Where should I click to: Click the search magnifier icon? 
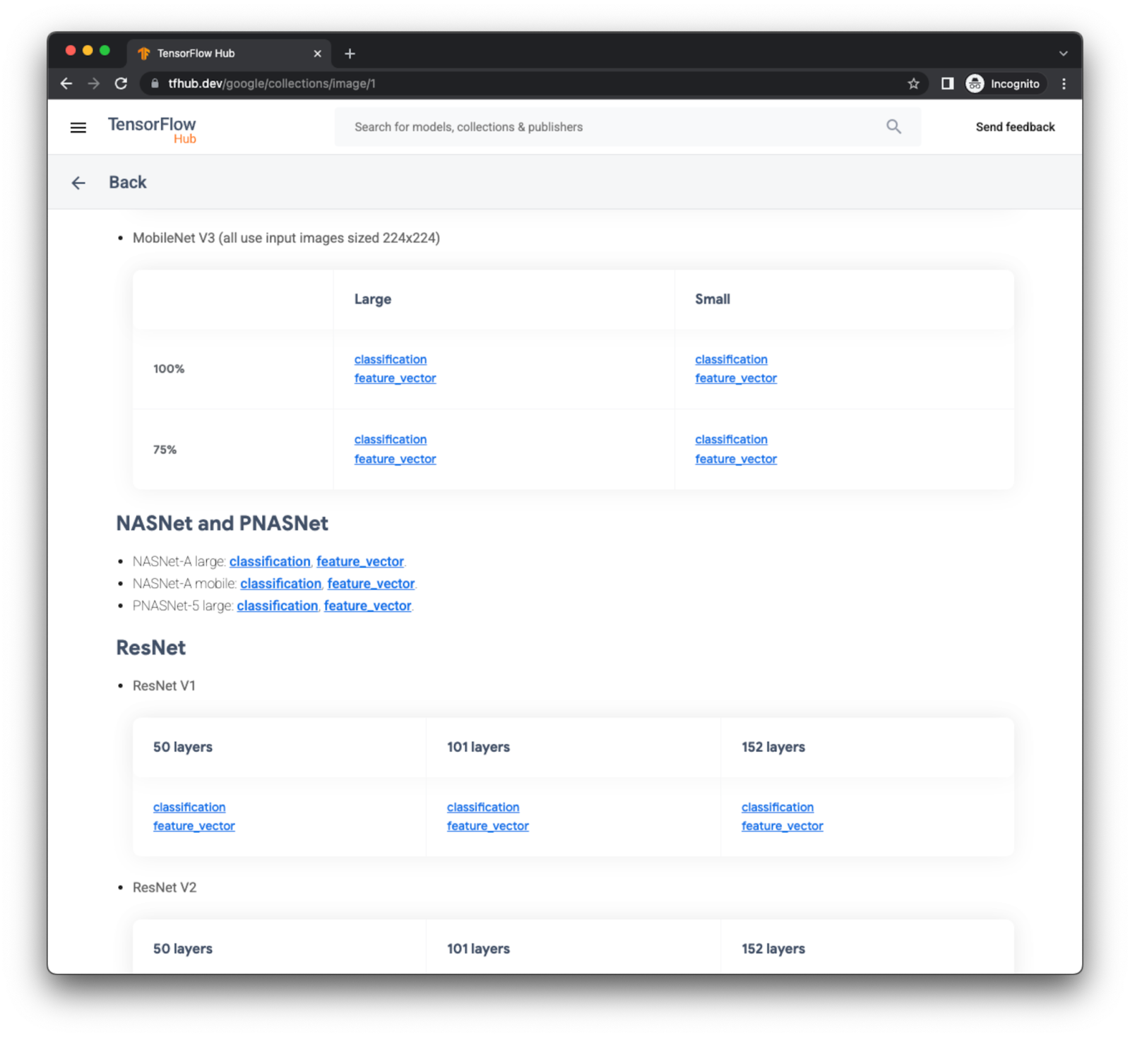(893, 126)
